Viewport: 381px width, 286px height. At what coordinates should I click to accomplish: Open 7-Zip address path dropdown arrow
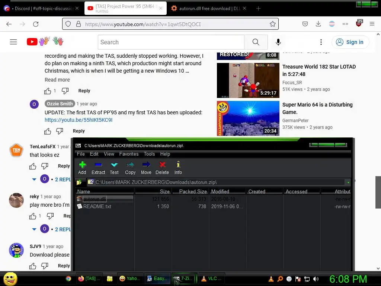coord(348,182)
